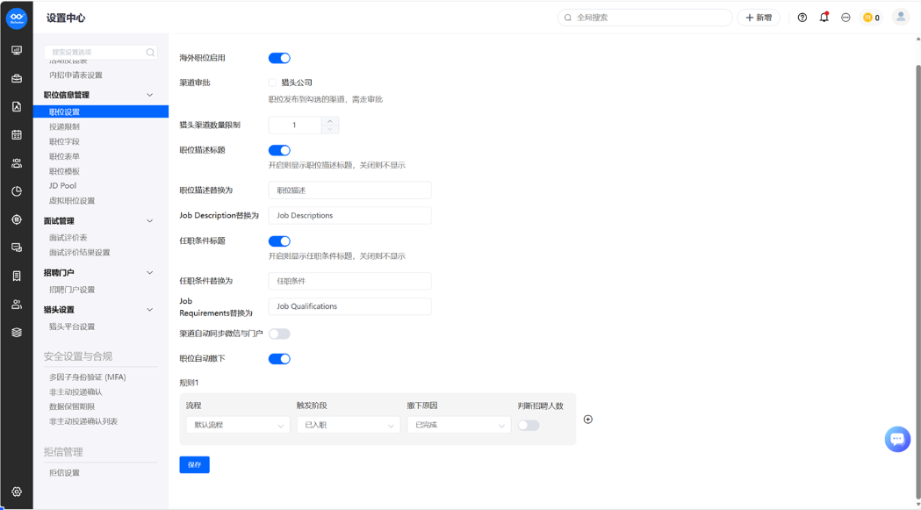This screenshot has width=921, height=510.
Task: Click the 新增 button in header
Action: (759, 18)
